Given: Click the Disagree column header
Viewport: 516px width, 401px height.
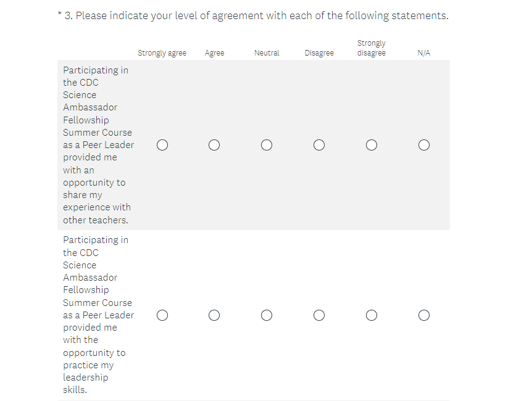Looking at the screenshot, I should [x=319, y=53].
